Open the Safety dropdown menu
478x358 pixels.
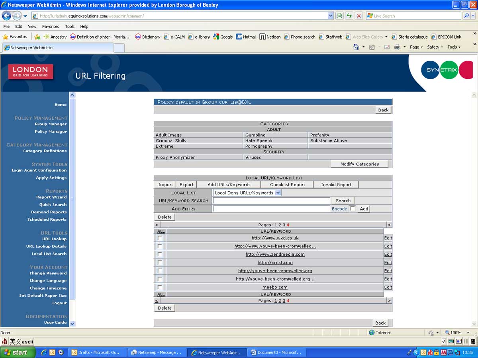click(x=434, y=47)
